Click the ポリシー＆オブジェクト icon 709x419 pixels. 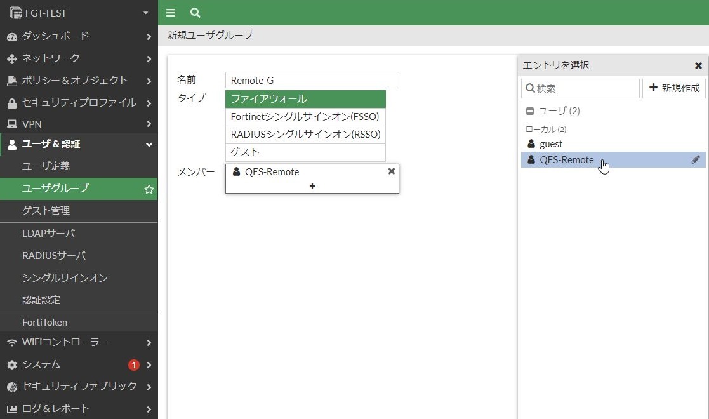12,81
